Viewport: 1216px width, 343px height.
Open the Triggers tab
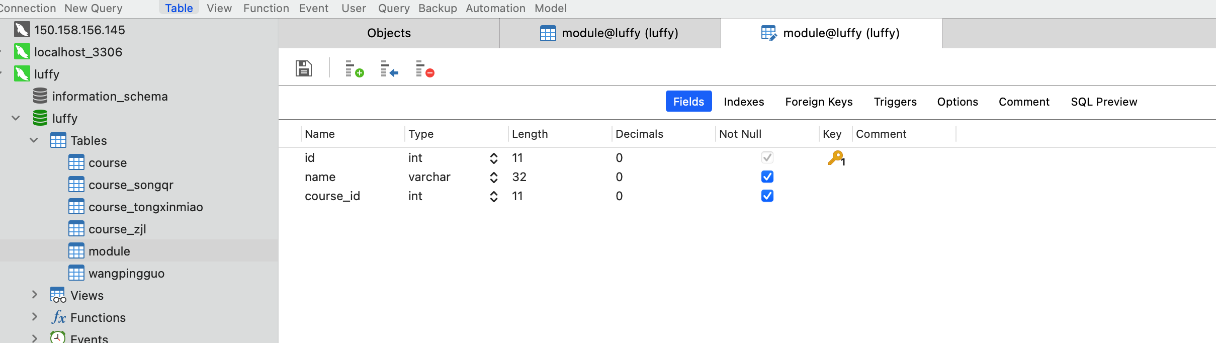pos(895,102)
